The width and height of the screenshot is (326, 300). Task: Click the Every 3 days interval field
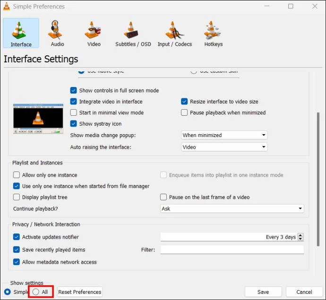click(229, 237)
